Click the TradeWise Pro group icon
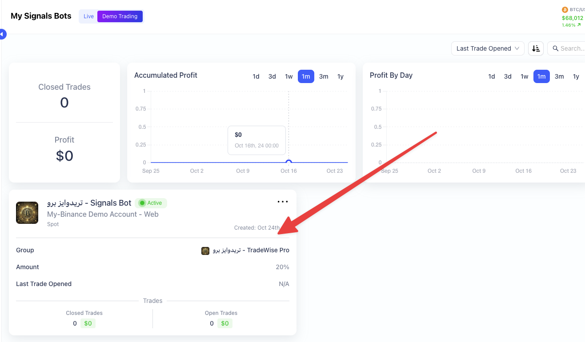585x342 pixels. tap(205, 251)
